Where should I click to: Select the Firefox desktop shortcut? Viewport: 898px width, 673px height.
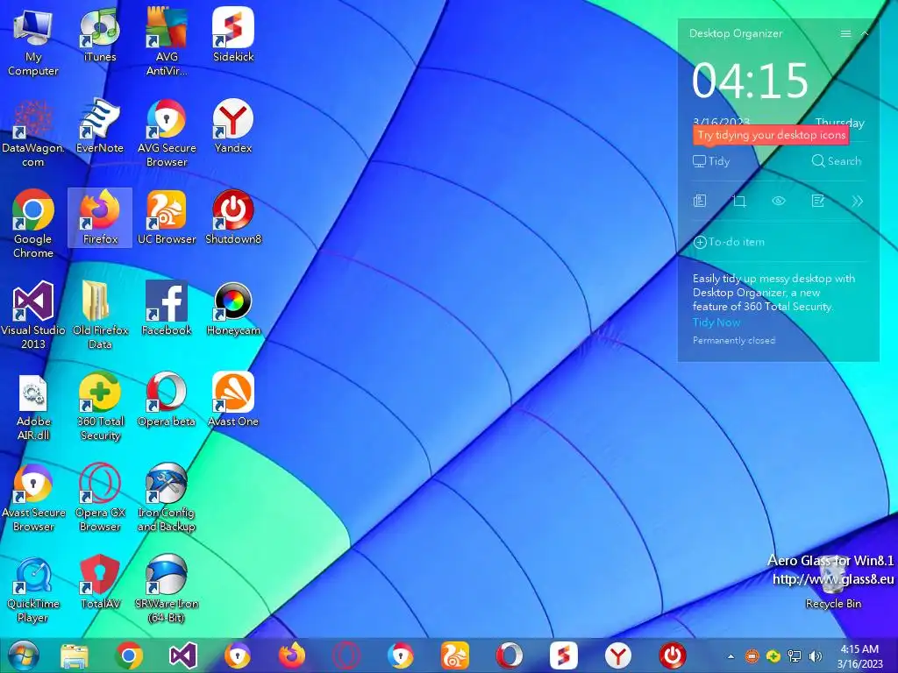pyautogui.click(x=100, y=217)
